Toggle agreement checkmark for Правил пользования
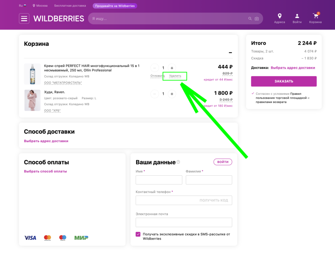This screenshot has width=335, height=254. (x=253, y=93)
